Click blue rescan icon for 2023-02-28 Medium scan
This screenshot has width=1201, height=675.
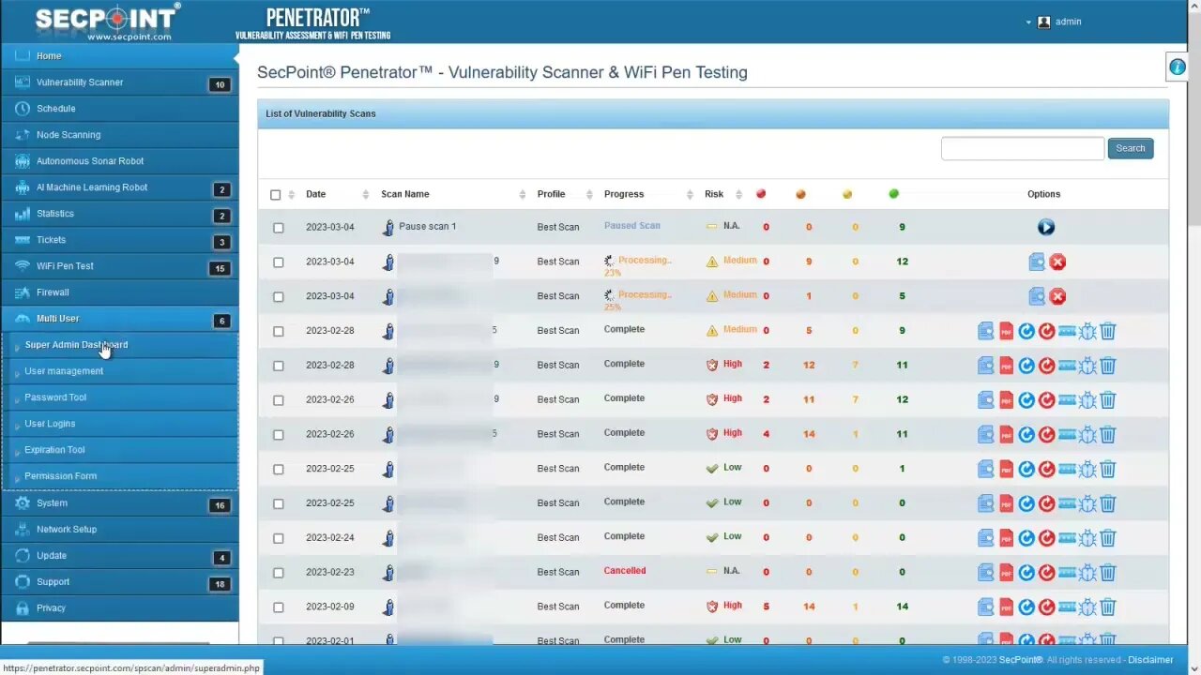[1026, 331]
